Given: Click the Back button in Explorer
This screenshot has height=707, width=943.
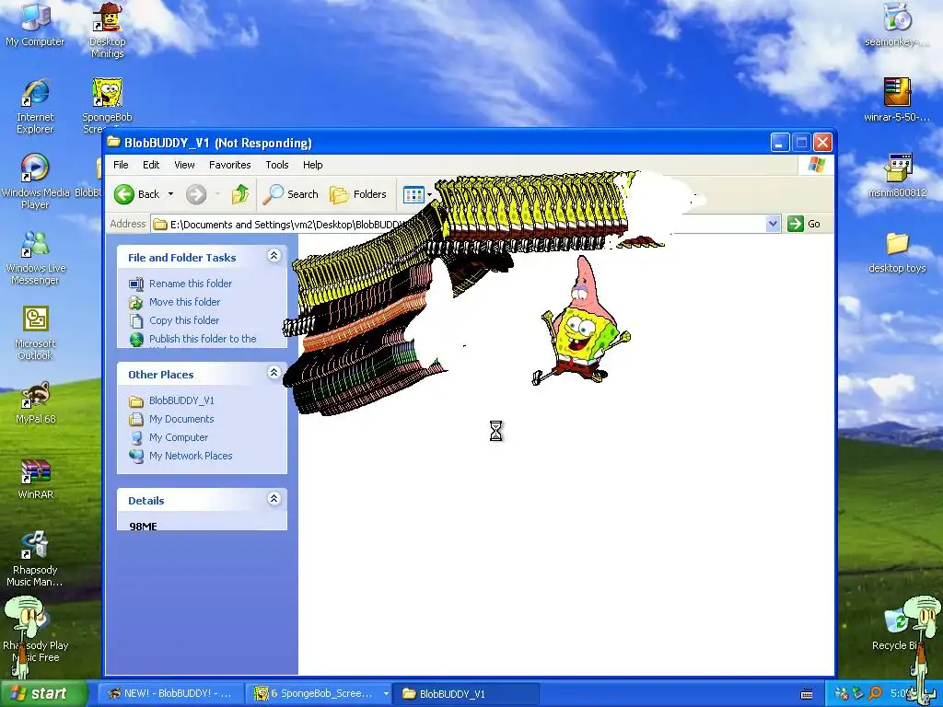Looking at the screenshot, I should click(138, 194).
